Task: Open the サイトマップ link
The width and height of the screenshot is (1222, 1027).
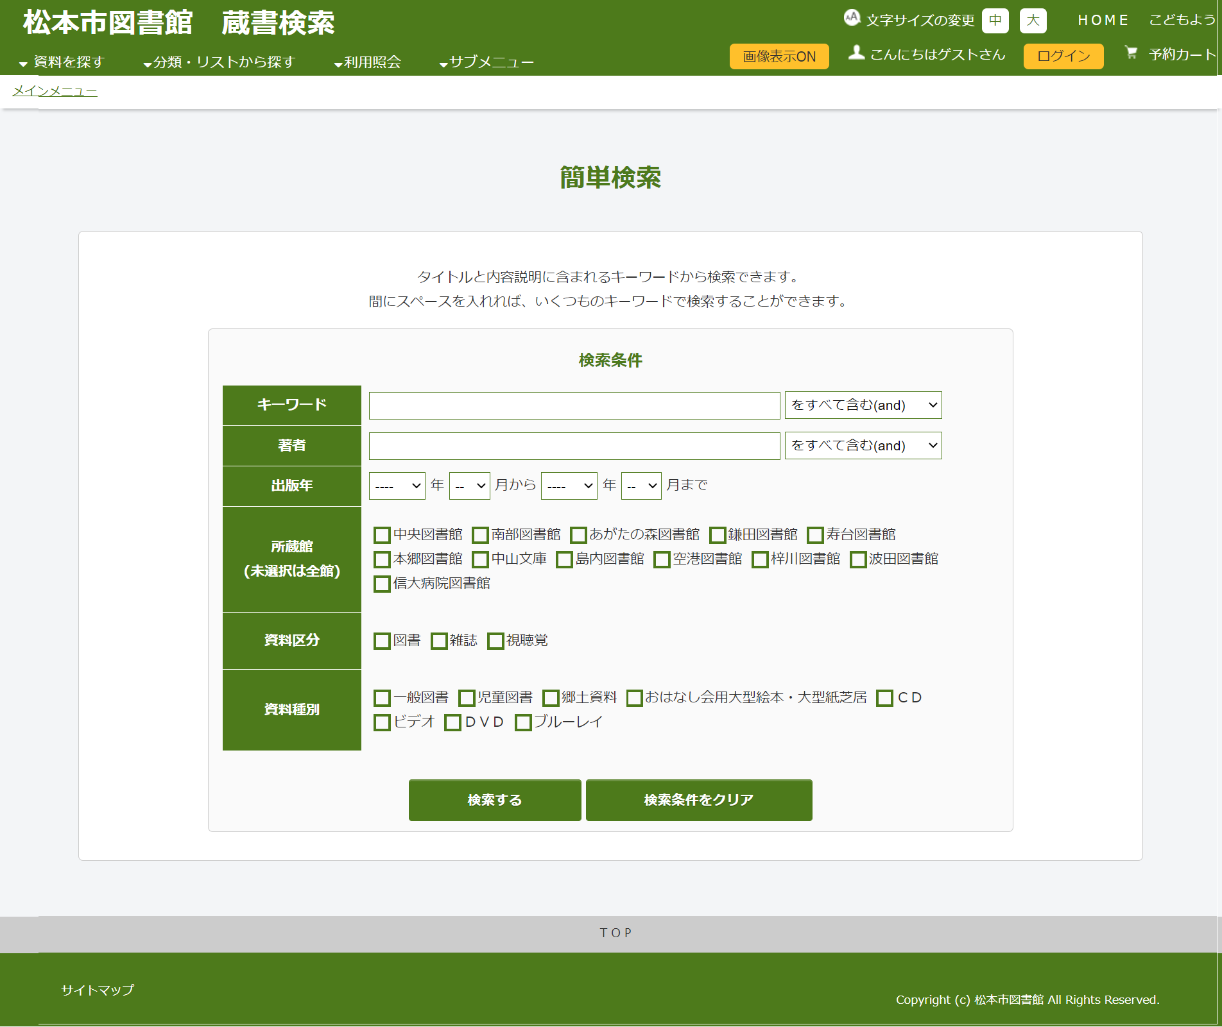Action: pyautogui.click(x=98, y=990)
